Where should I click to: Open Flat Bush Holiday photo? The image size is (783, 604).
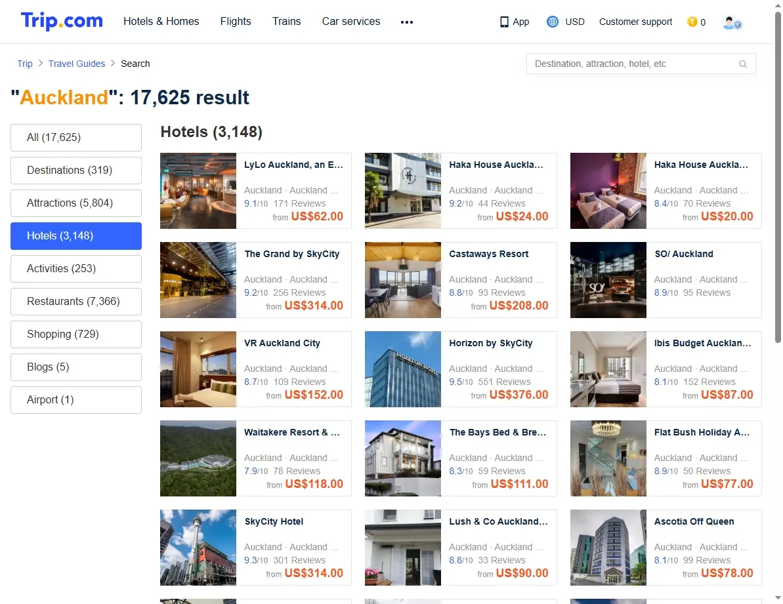608,459
